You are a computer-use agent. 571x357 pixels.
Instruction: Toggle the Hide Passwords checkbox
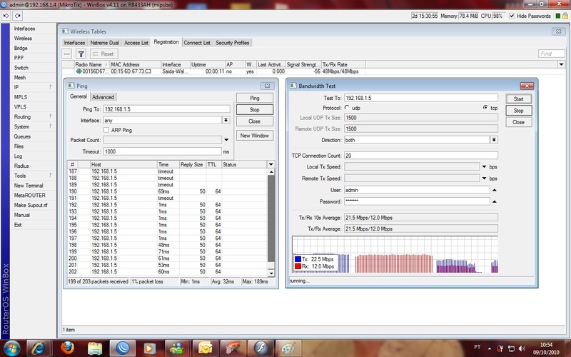pos(512,16)
